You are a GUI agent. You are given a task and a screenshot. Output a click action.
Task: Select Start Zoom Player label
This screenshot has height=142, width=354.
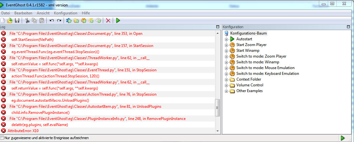tap(251, 45)
